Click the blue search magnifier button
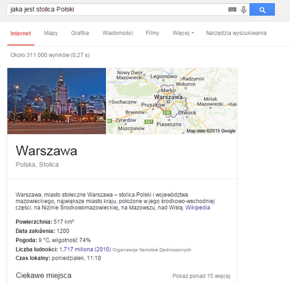 [262, 10]
